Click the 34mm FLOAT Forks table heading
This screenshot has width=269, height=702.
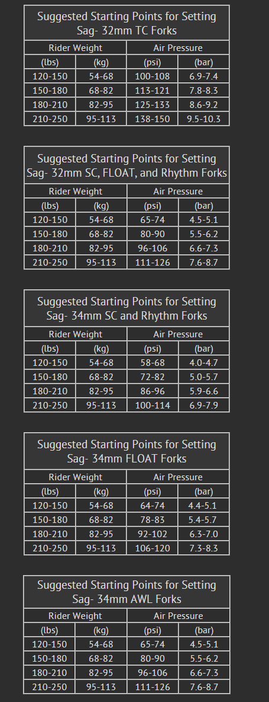[x=127, y=451]
